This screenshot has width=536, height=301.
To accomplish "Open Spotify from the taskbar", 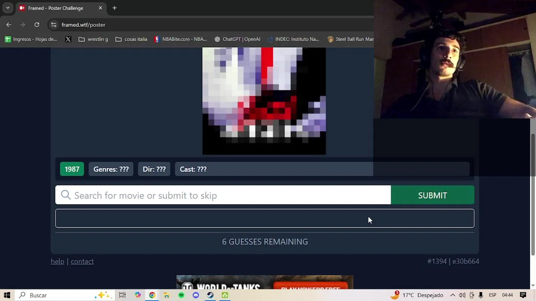I will [x=181, y=295].
